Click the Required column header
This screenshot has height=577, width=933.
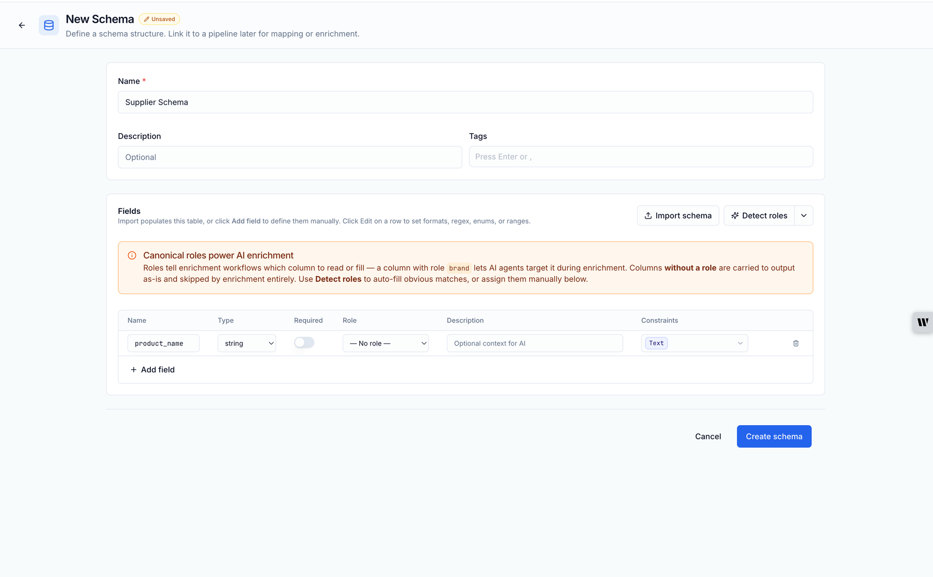click(x=308, y=321)
